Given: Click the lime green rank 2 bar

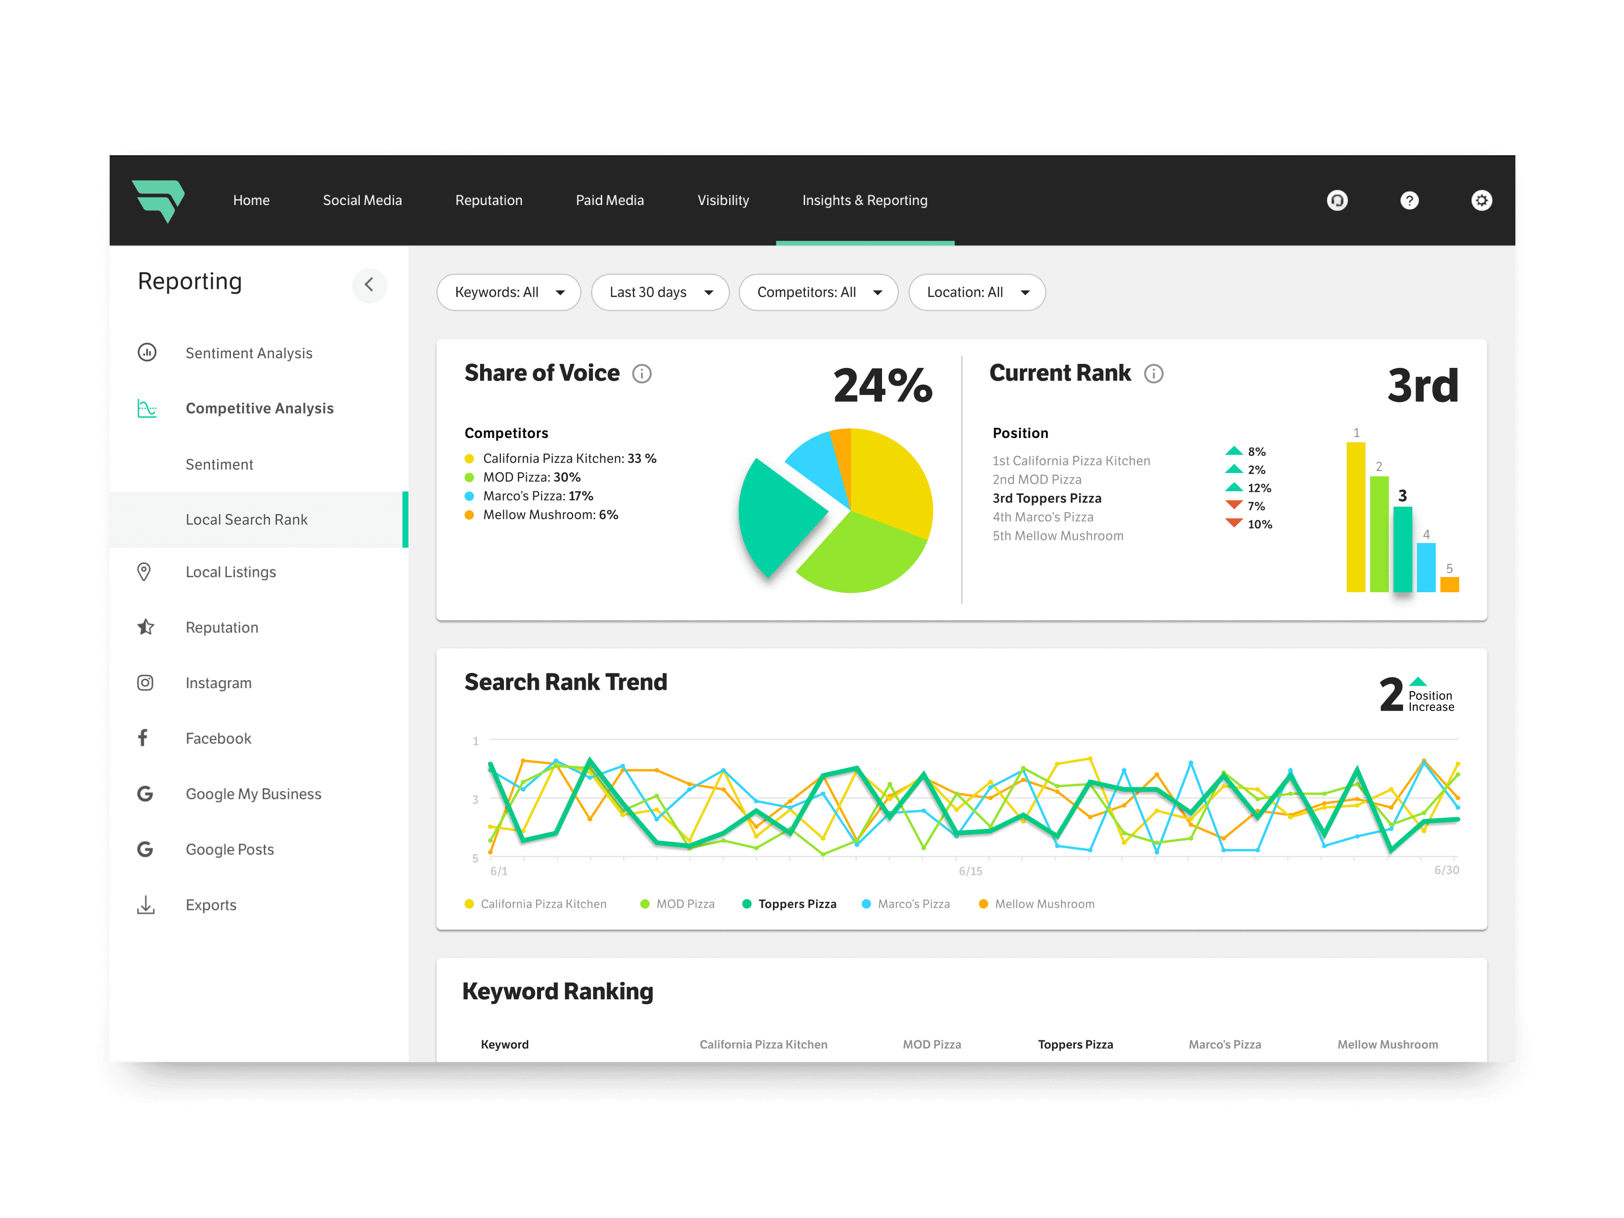Looking at the screenshot, I should 1379,534.
